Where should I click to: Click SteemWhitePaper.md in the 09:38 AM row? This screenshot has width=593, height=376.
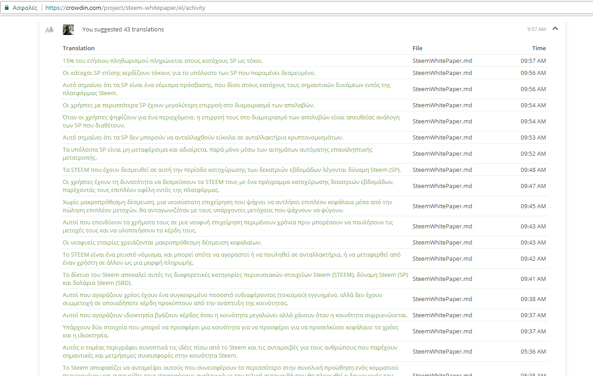click(x=443, y=299)
